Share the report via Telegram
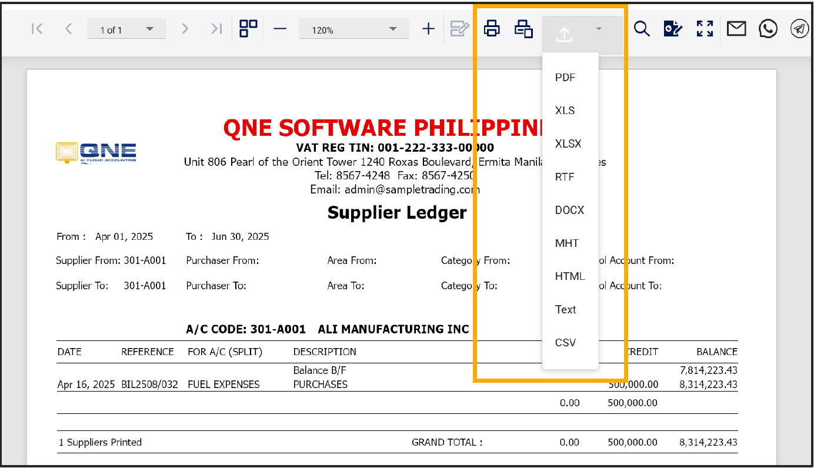 click(799, 28)
